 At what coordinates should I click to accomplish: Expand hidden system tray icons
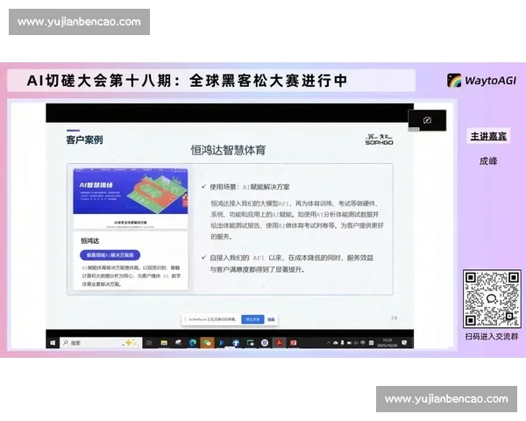coord(329,343)
